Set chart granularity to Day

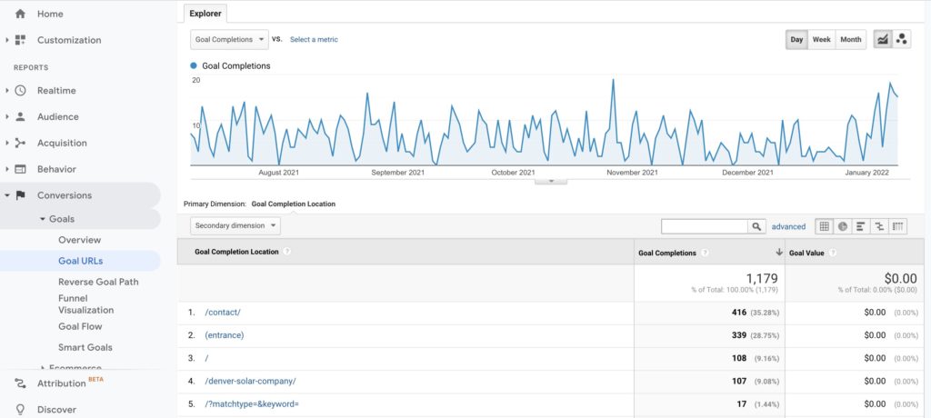tap(796, 39)
